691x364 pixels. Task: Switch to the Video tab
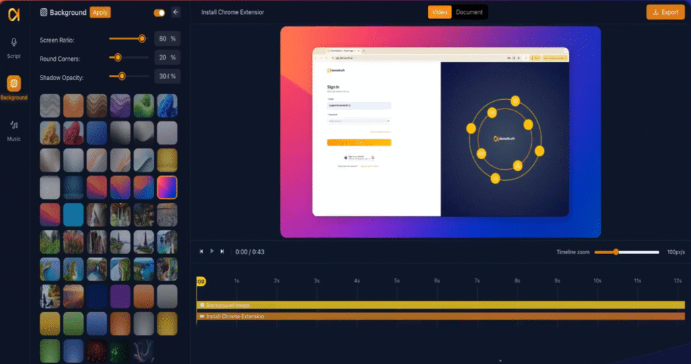(x=439, y=12)
